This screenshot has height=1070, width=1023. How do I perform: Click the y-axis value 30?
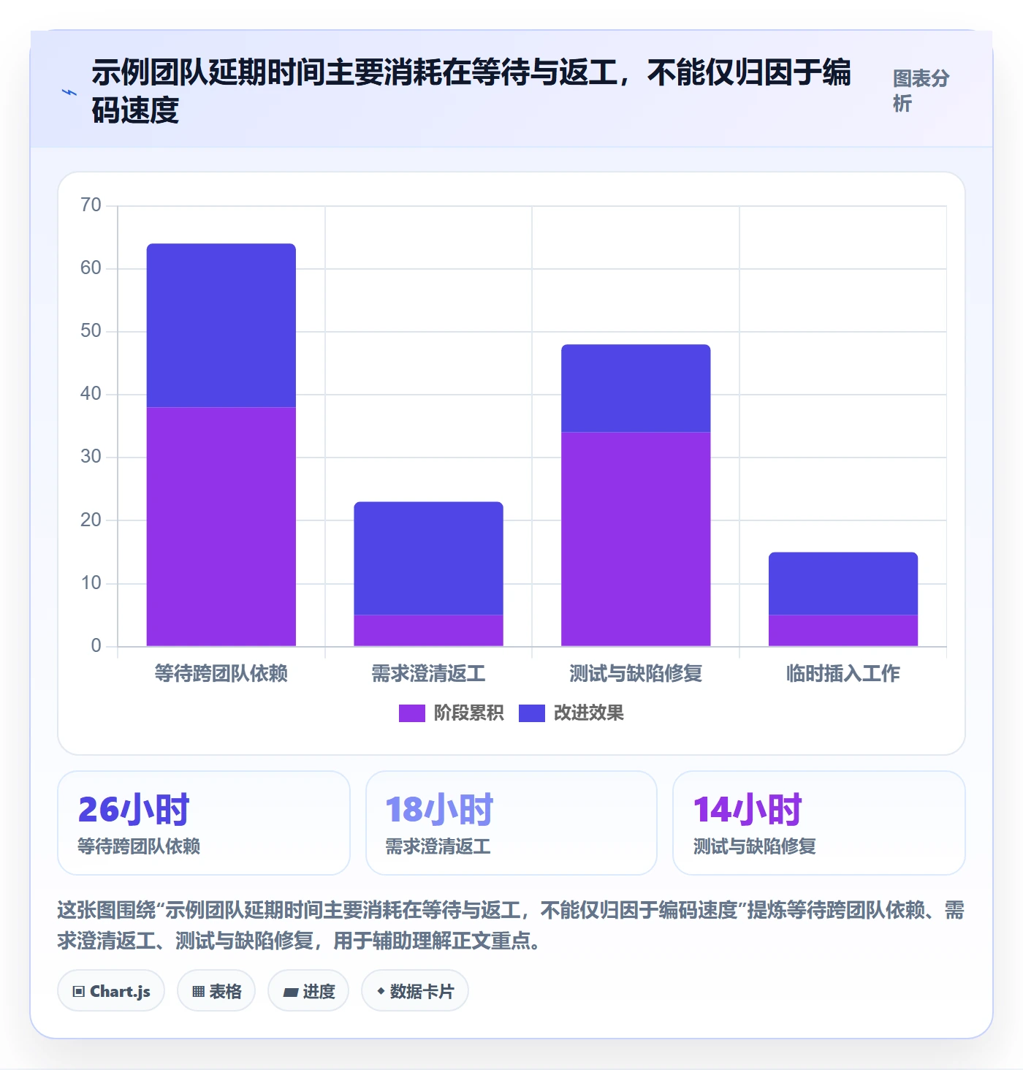coord(91,457)
